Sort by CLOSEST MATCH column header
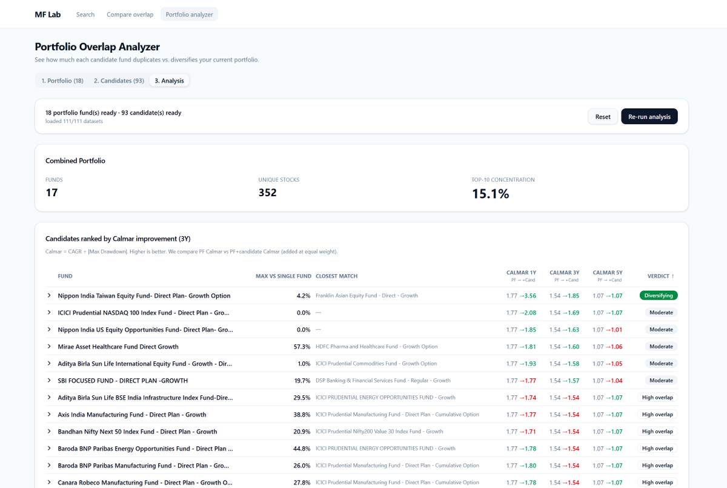Image resolution: width=727 pixels, height=488 pixels. click(336, 276)
